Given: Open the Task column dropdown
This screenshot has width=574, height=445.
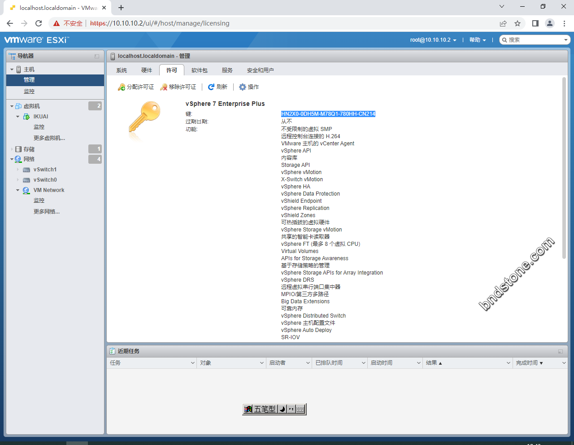Looking at the screenshot, I should pyautogui.click(x=193, y=363).
